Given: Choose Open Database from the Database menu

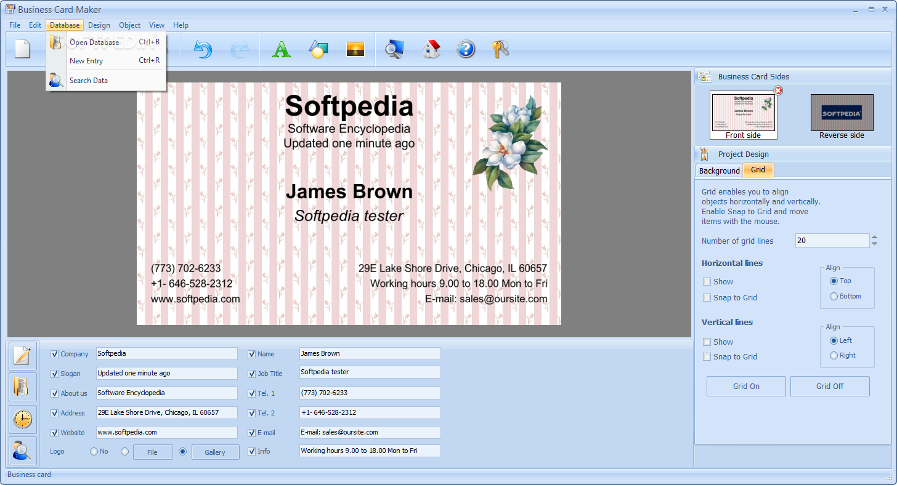Looking at the screenshot, I should click(106, 42).
